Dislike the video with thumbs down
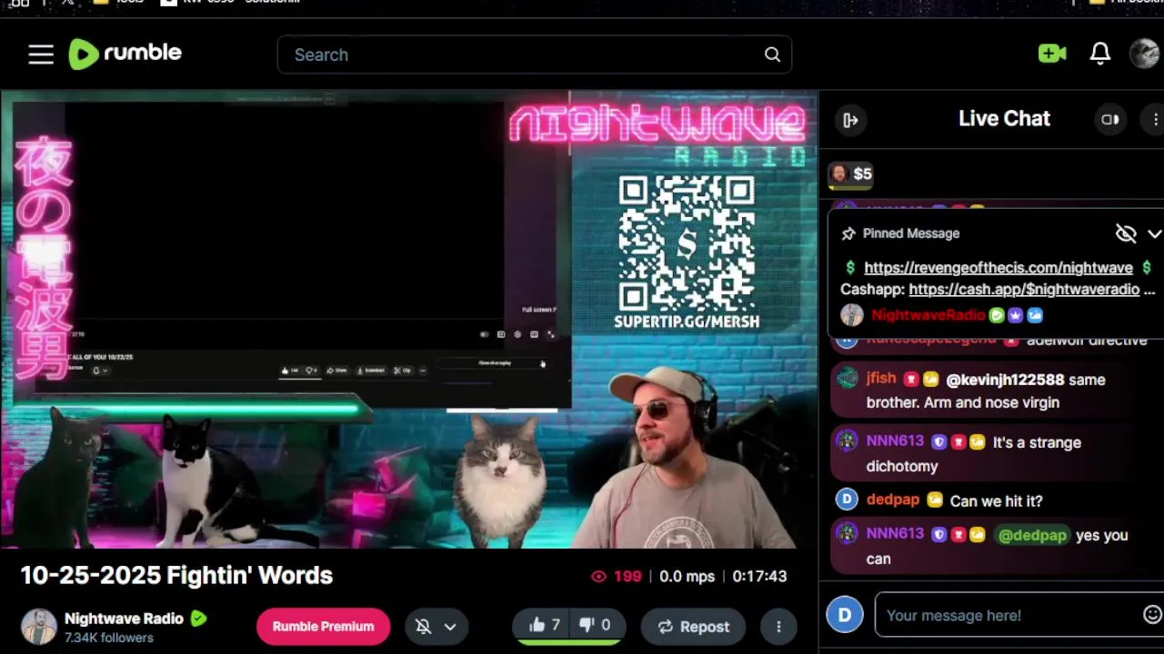The image size is (1164, 654). pos(596,625)
